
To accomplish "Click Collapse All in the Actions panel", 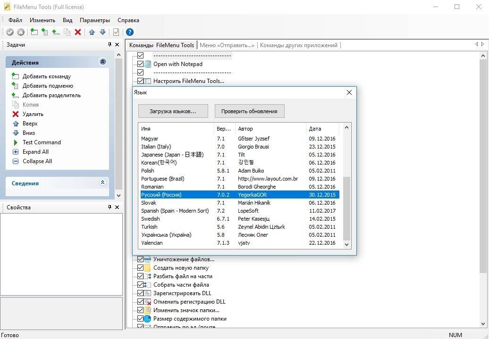I will tap(37, 161).
